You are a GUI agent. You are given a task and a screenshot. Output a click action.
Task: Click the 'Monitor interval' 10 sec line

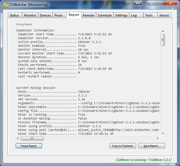coord(53,49)
